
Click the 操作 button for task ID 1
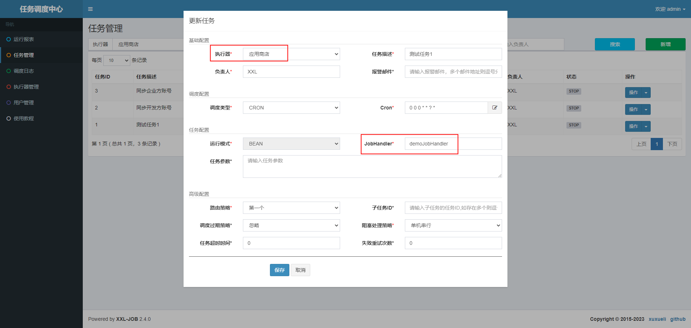[633, 126]
